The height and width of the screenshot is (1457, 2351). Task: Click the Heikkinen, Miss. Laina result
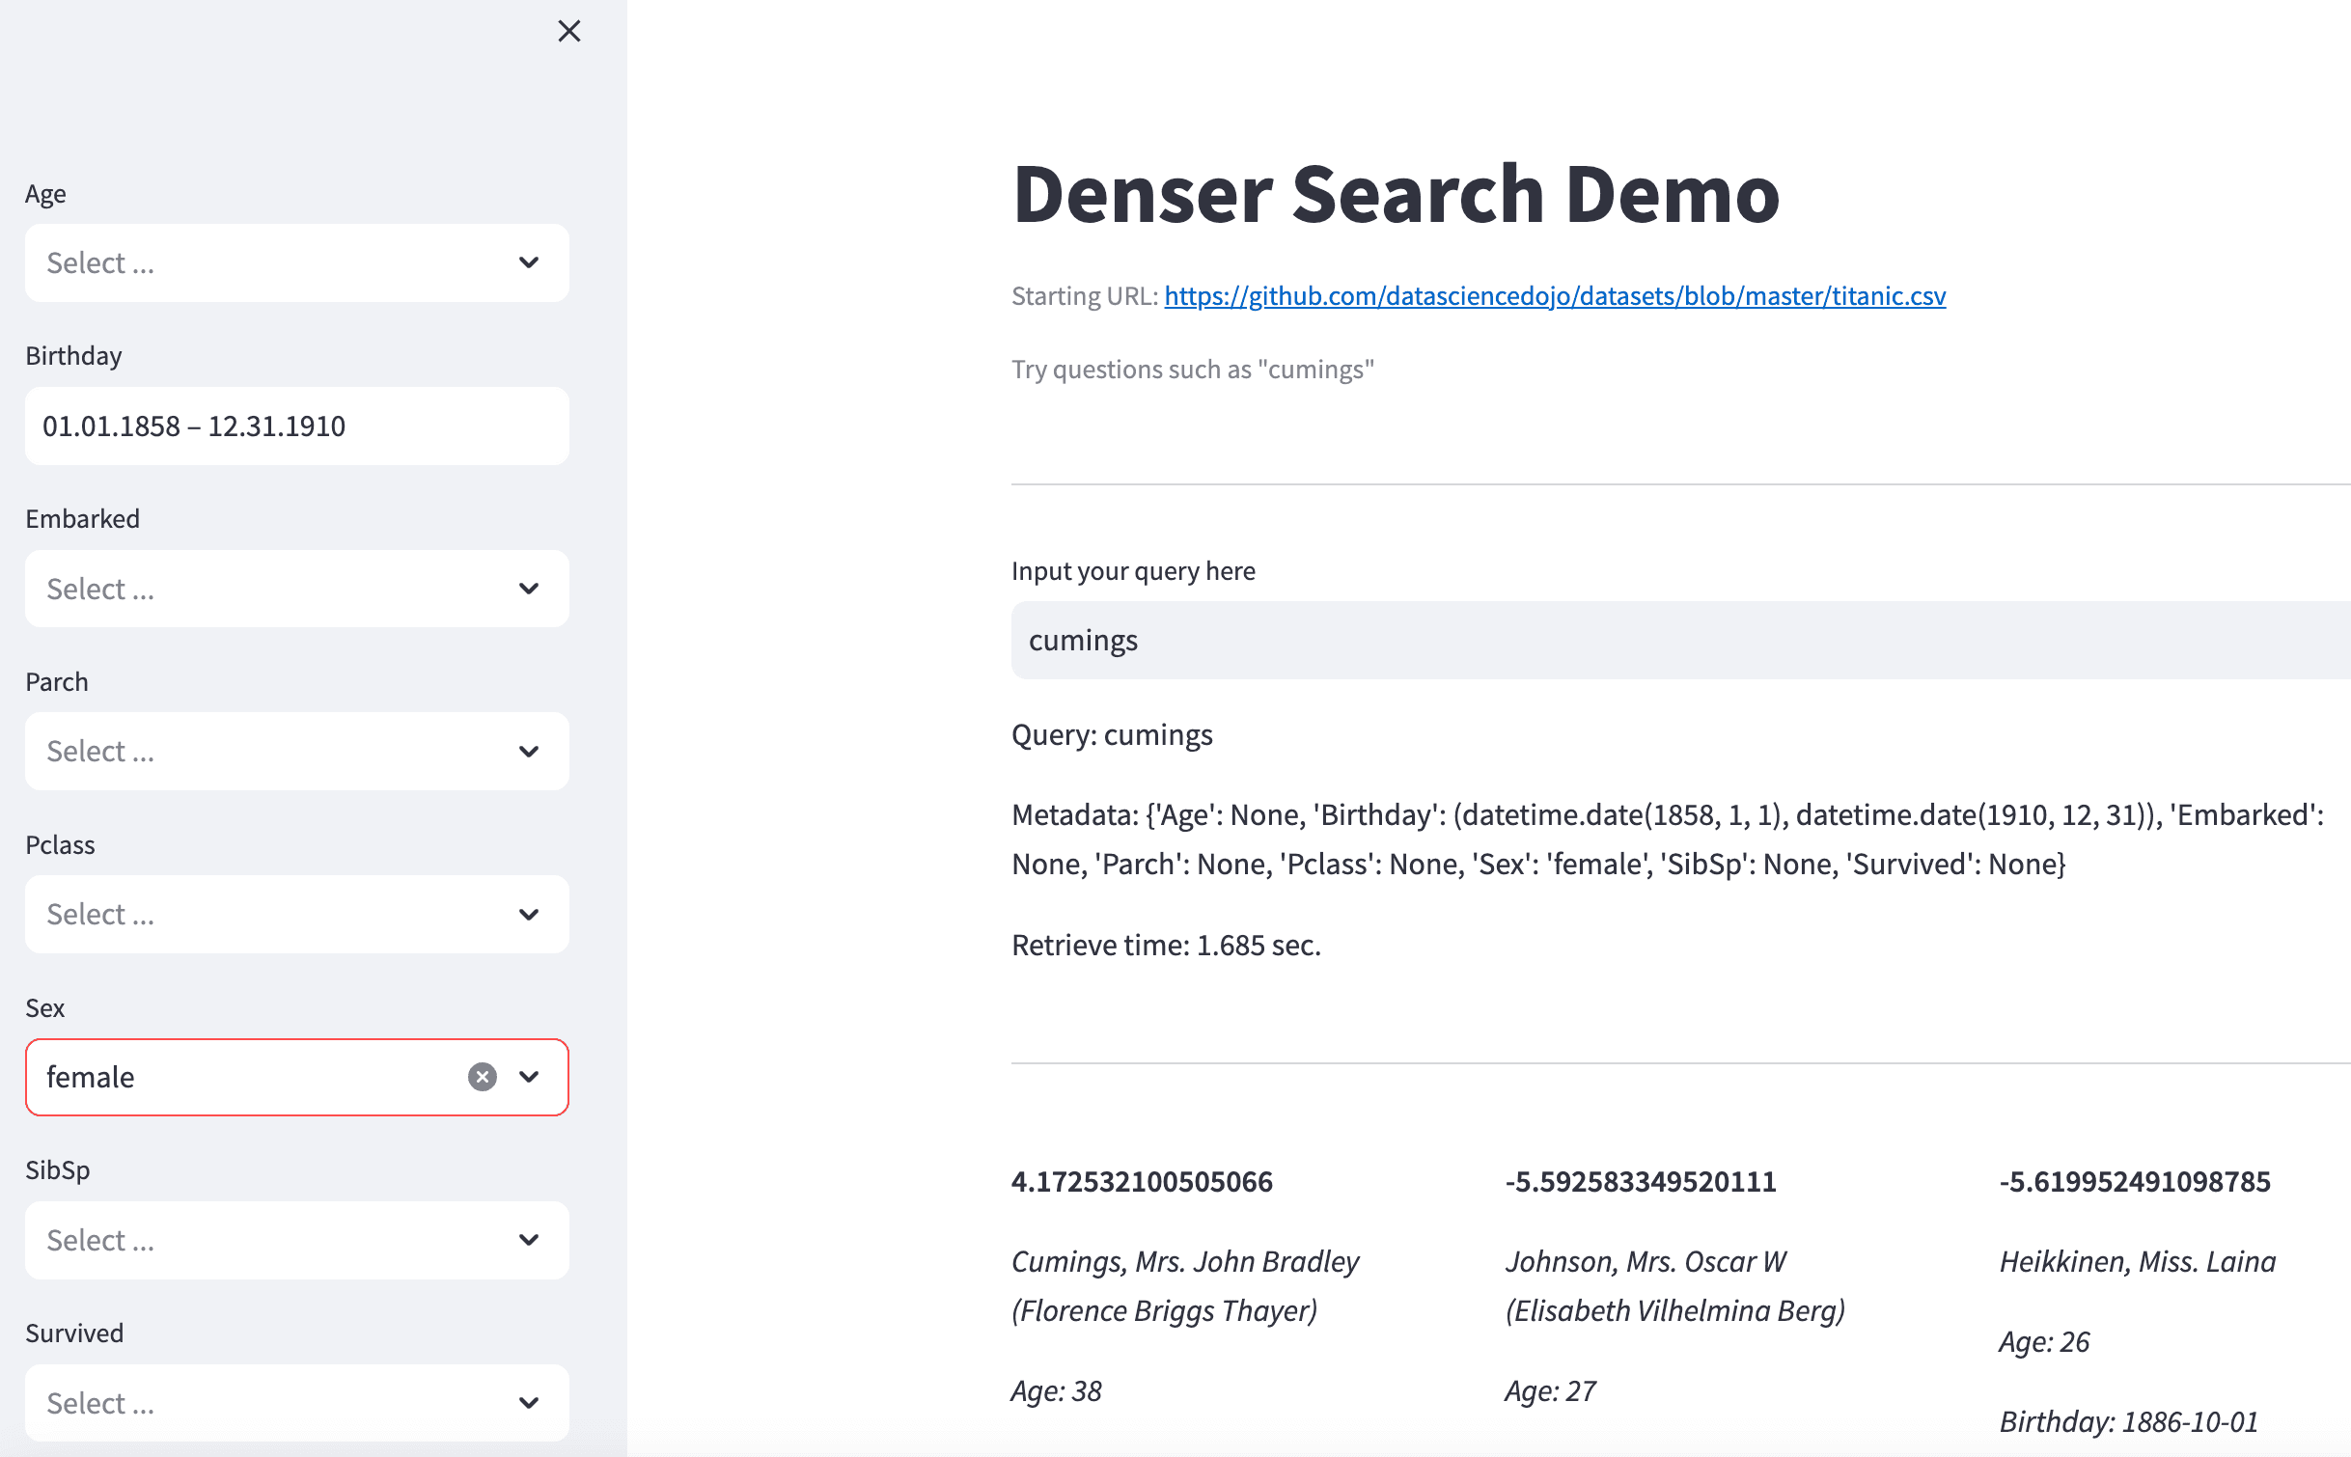(x=2138, y=1261)
